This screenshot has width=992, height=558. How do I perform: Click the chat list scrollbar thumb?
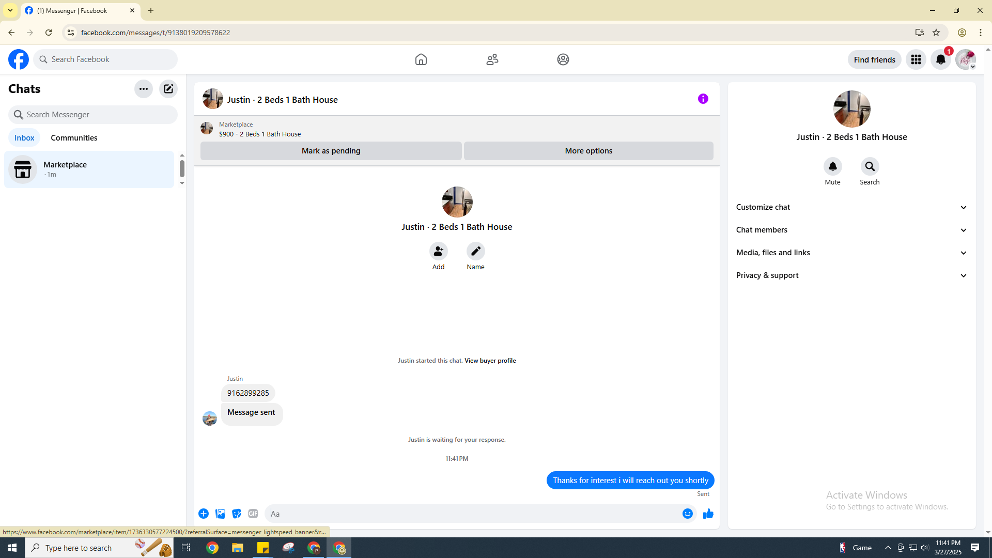(x=182, y=168)
